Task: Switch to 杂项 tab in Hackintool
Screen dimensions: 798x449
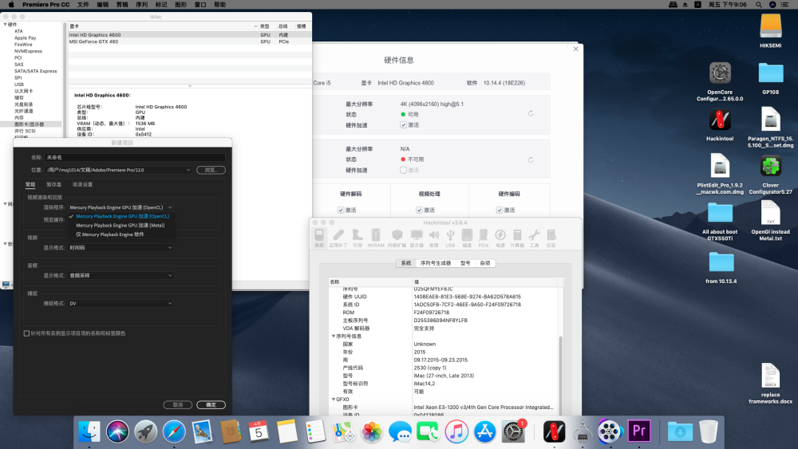Action: [x=485, y=263]
